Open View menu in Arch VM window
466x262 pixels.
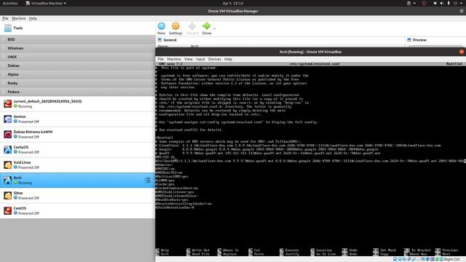[189, 59]
